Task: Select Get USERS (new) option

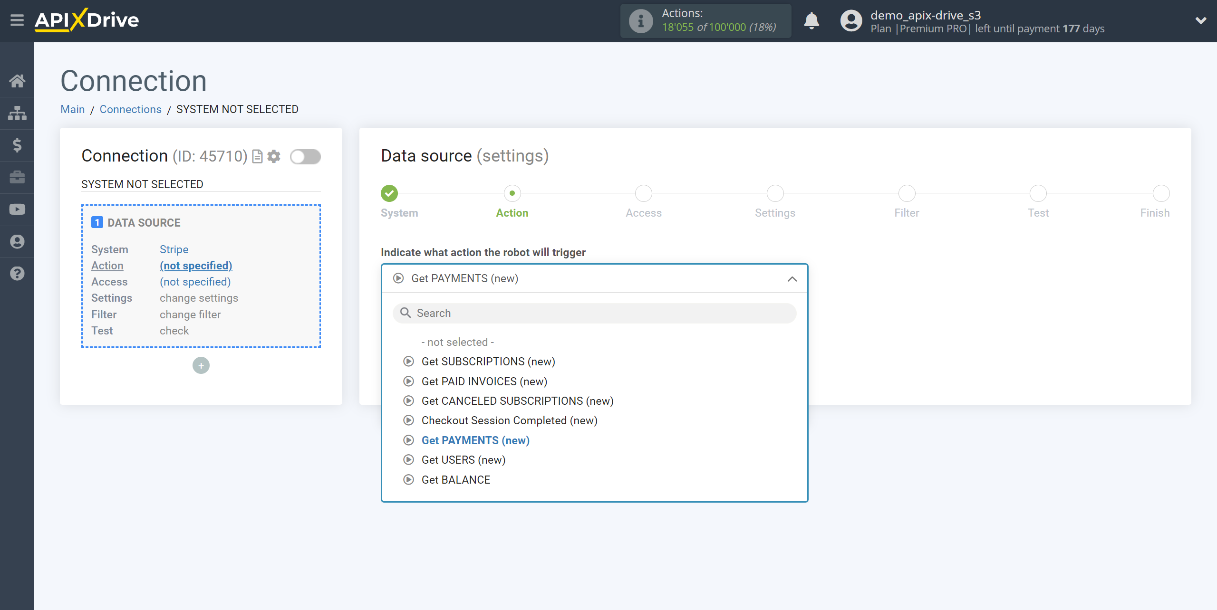Action: pos(463,460)
